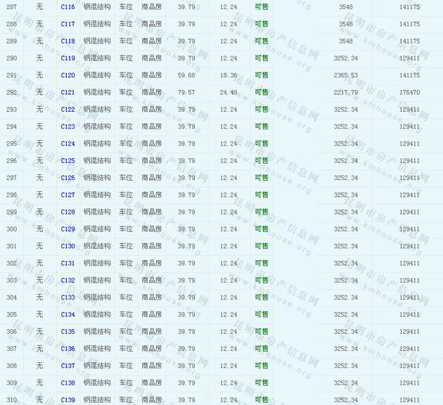This screenshot has height=405, width=443.
Task: Open the C133 unit link
Action: pos(68,297)
